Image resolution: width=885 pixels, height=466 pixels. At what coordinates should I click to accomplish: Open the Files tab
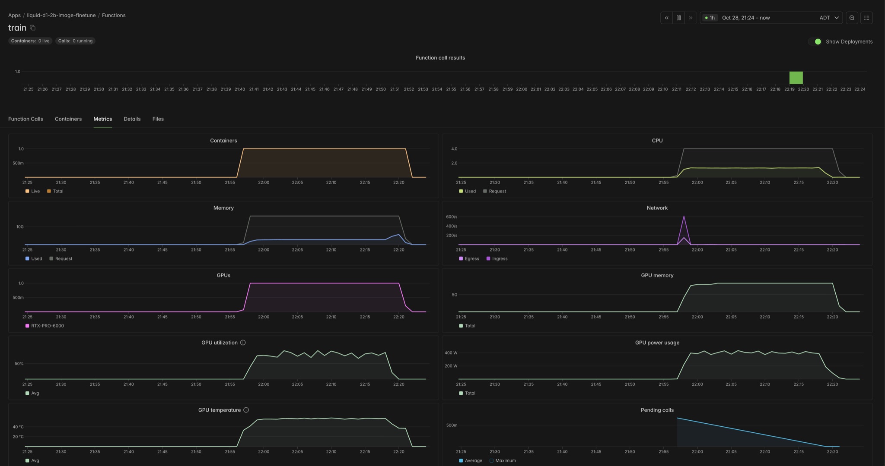coord(158,119)
